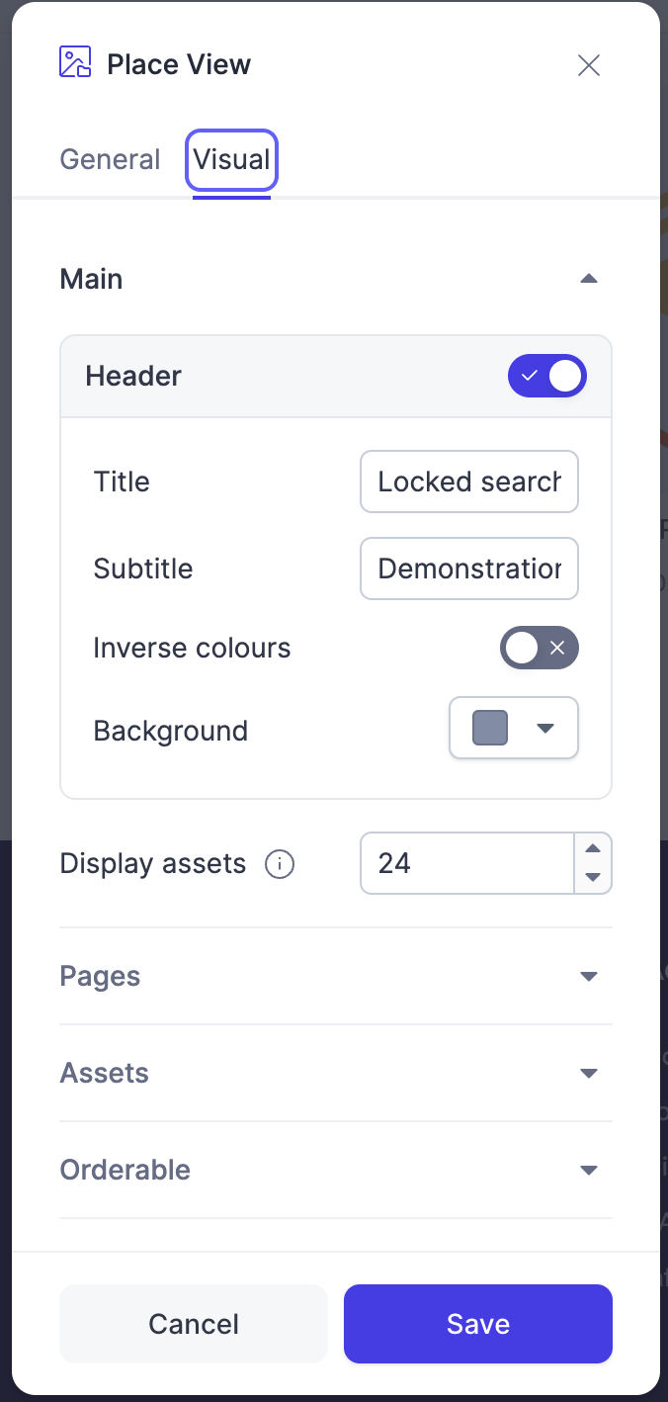668x1402 pixels.
Task: Increase the Display assets value with up arrow
Action: (593, 848)
